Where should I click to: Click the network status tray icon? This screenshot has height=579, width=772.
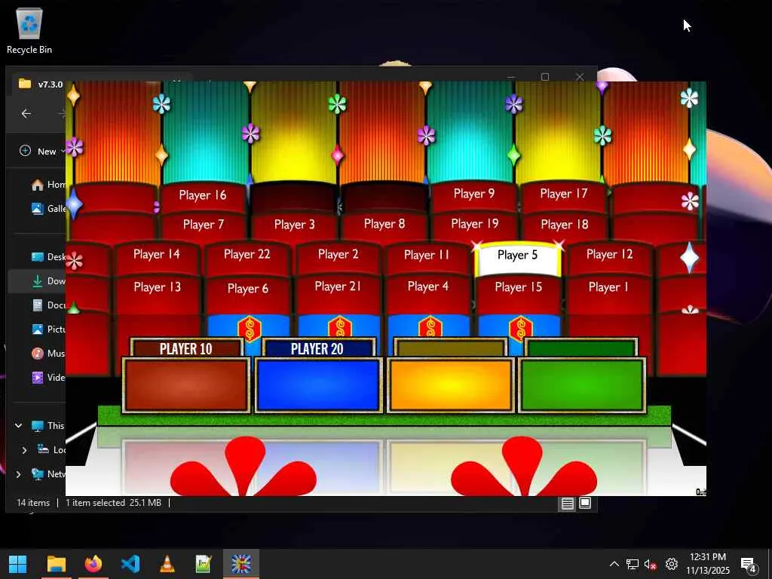coord(633,564)
